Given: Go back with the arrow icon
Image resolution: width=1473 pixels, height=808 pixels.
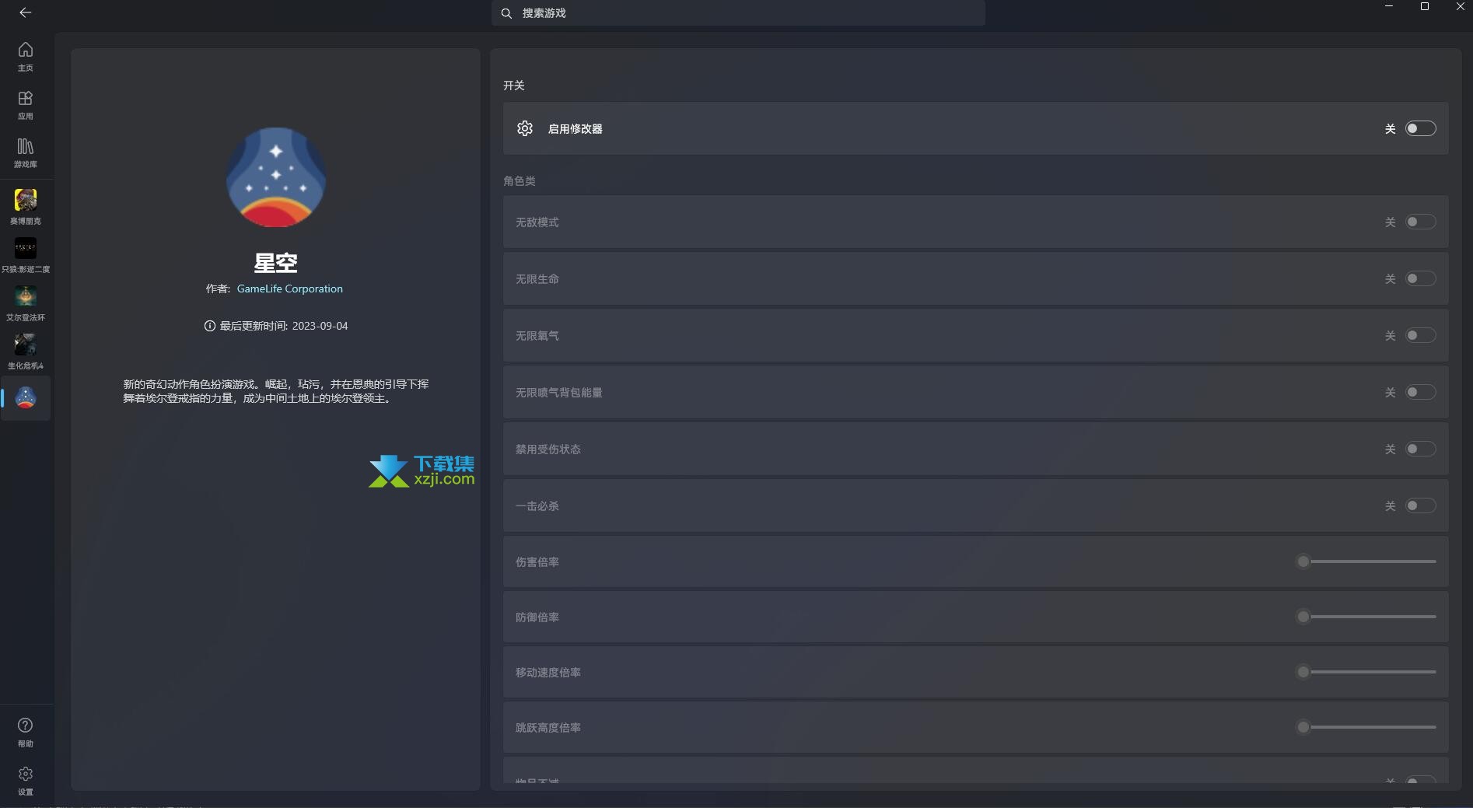Looking at the screenshot, I should point(25,12).
